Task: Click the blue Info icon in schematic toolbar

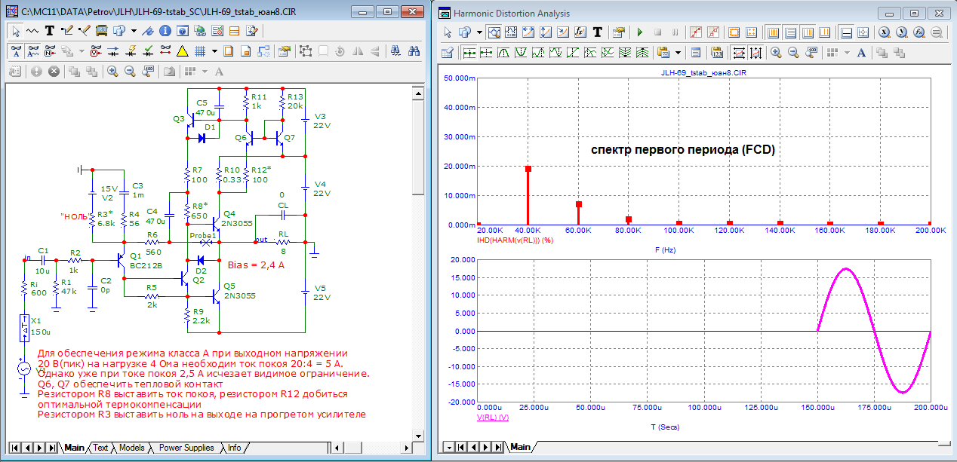Action: click(x=164, y=31)
